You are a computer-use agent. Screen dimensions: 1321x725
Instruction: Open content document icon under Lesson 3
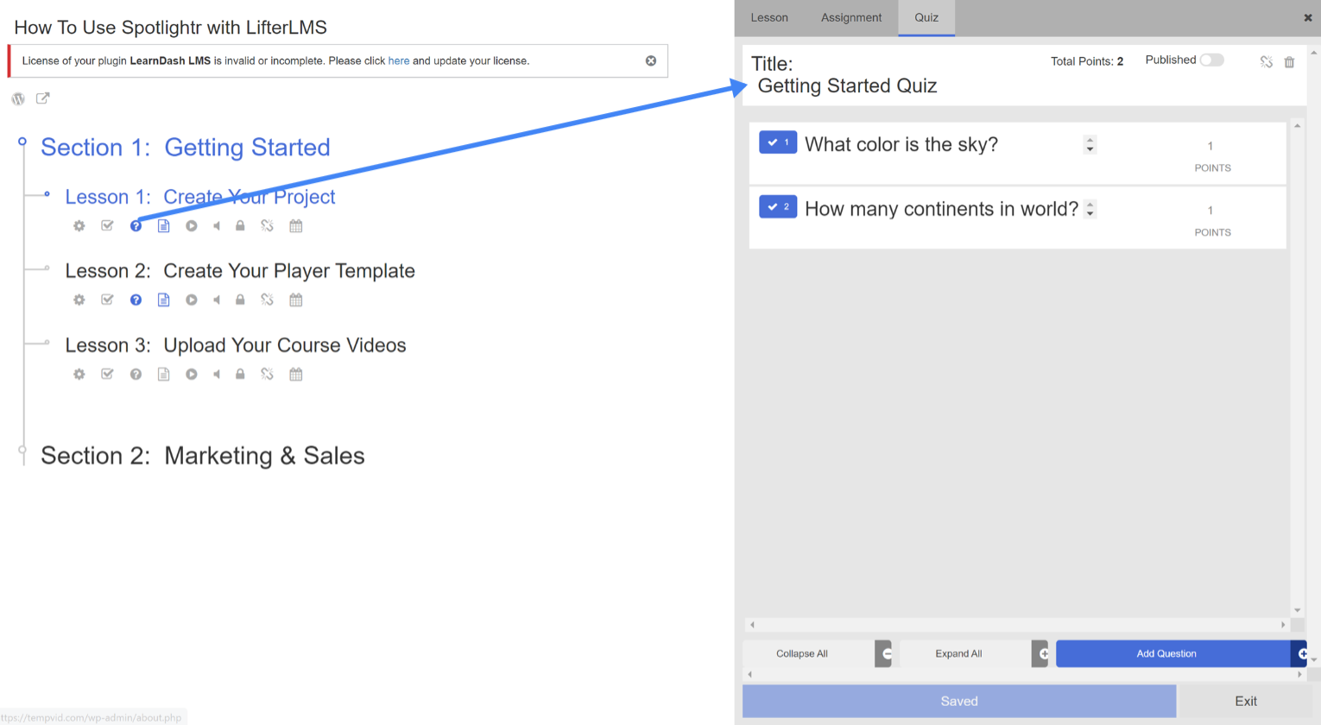pyautogui.click(x=163, y=375)
